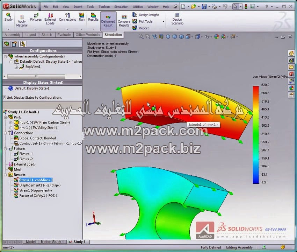Open Plot Tools
Viewport: 297px width, 252px height.
click(143, 21)
